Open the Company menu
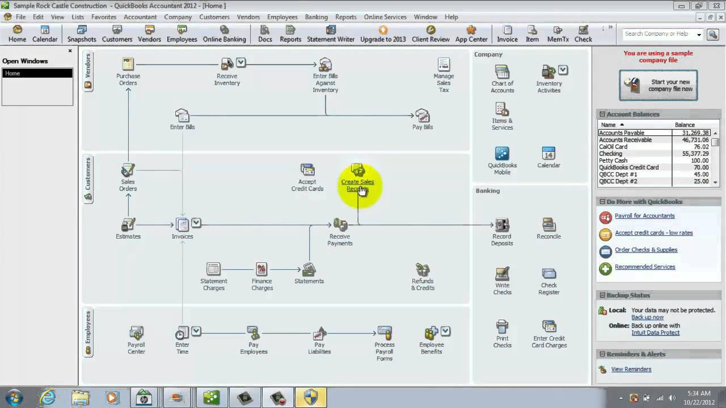 178,17
